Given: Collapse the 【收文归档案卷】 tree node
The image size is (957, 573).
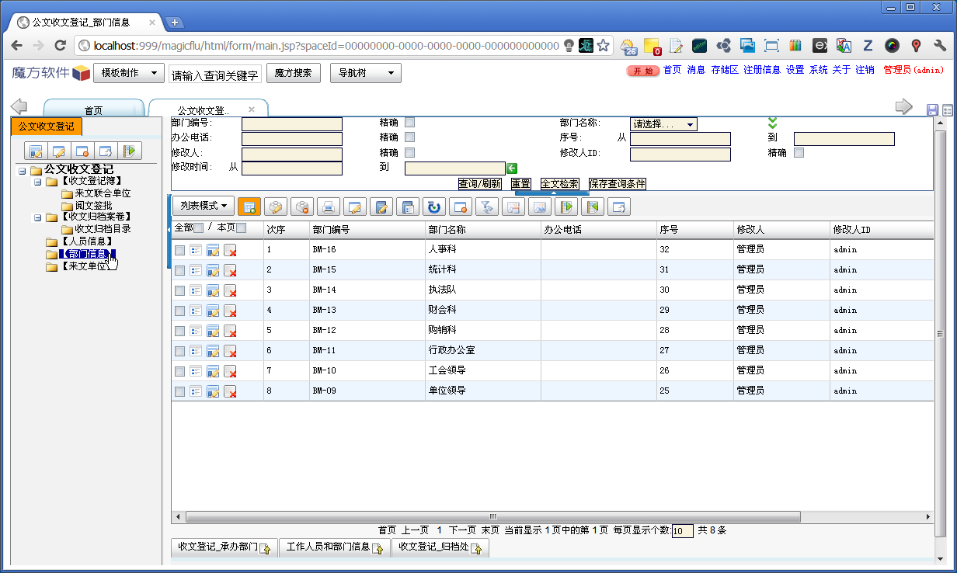Looking at the screenshot, I should (37, 218).
